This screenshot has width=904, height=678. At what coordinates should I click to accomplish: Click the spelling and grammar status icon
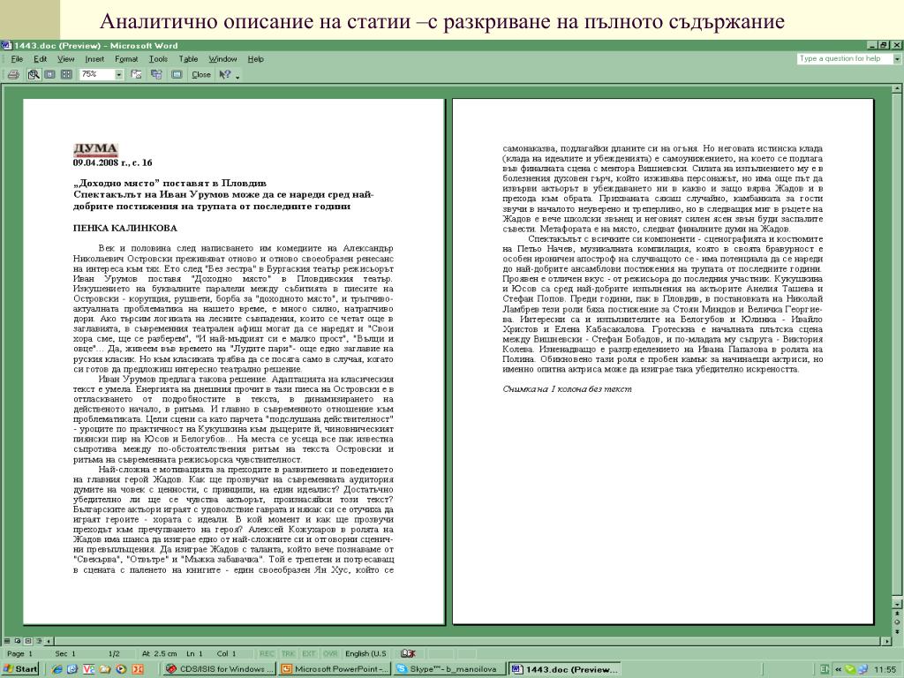408,653
